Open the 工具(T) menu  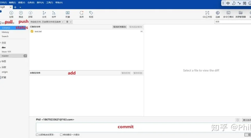point(50,3)
